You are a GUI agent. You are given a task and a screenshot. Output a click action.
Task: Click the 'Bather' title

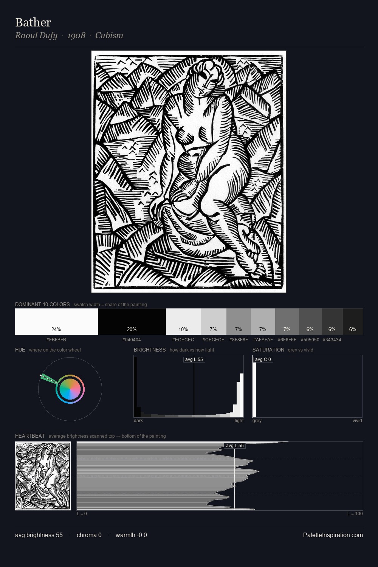33,22
